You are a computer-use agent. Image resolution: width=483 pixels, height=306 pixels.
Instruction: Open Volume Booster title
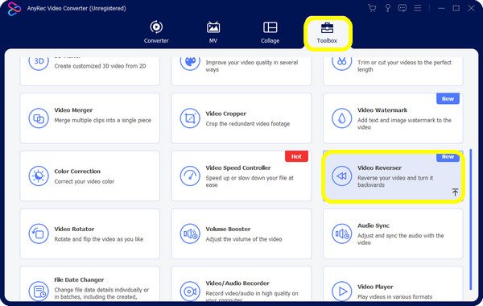click(228, 229)
